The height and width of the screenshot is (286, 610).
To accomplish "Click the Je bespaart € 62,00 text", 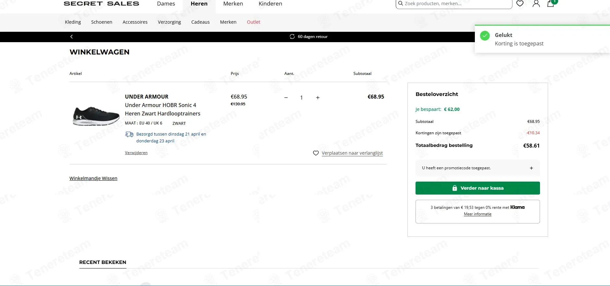I will [x=438, y=109].
